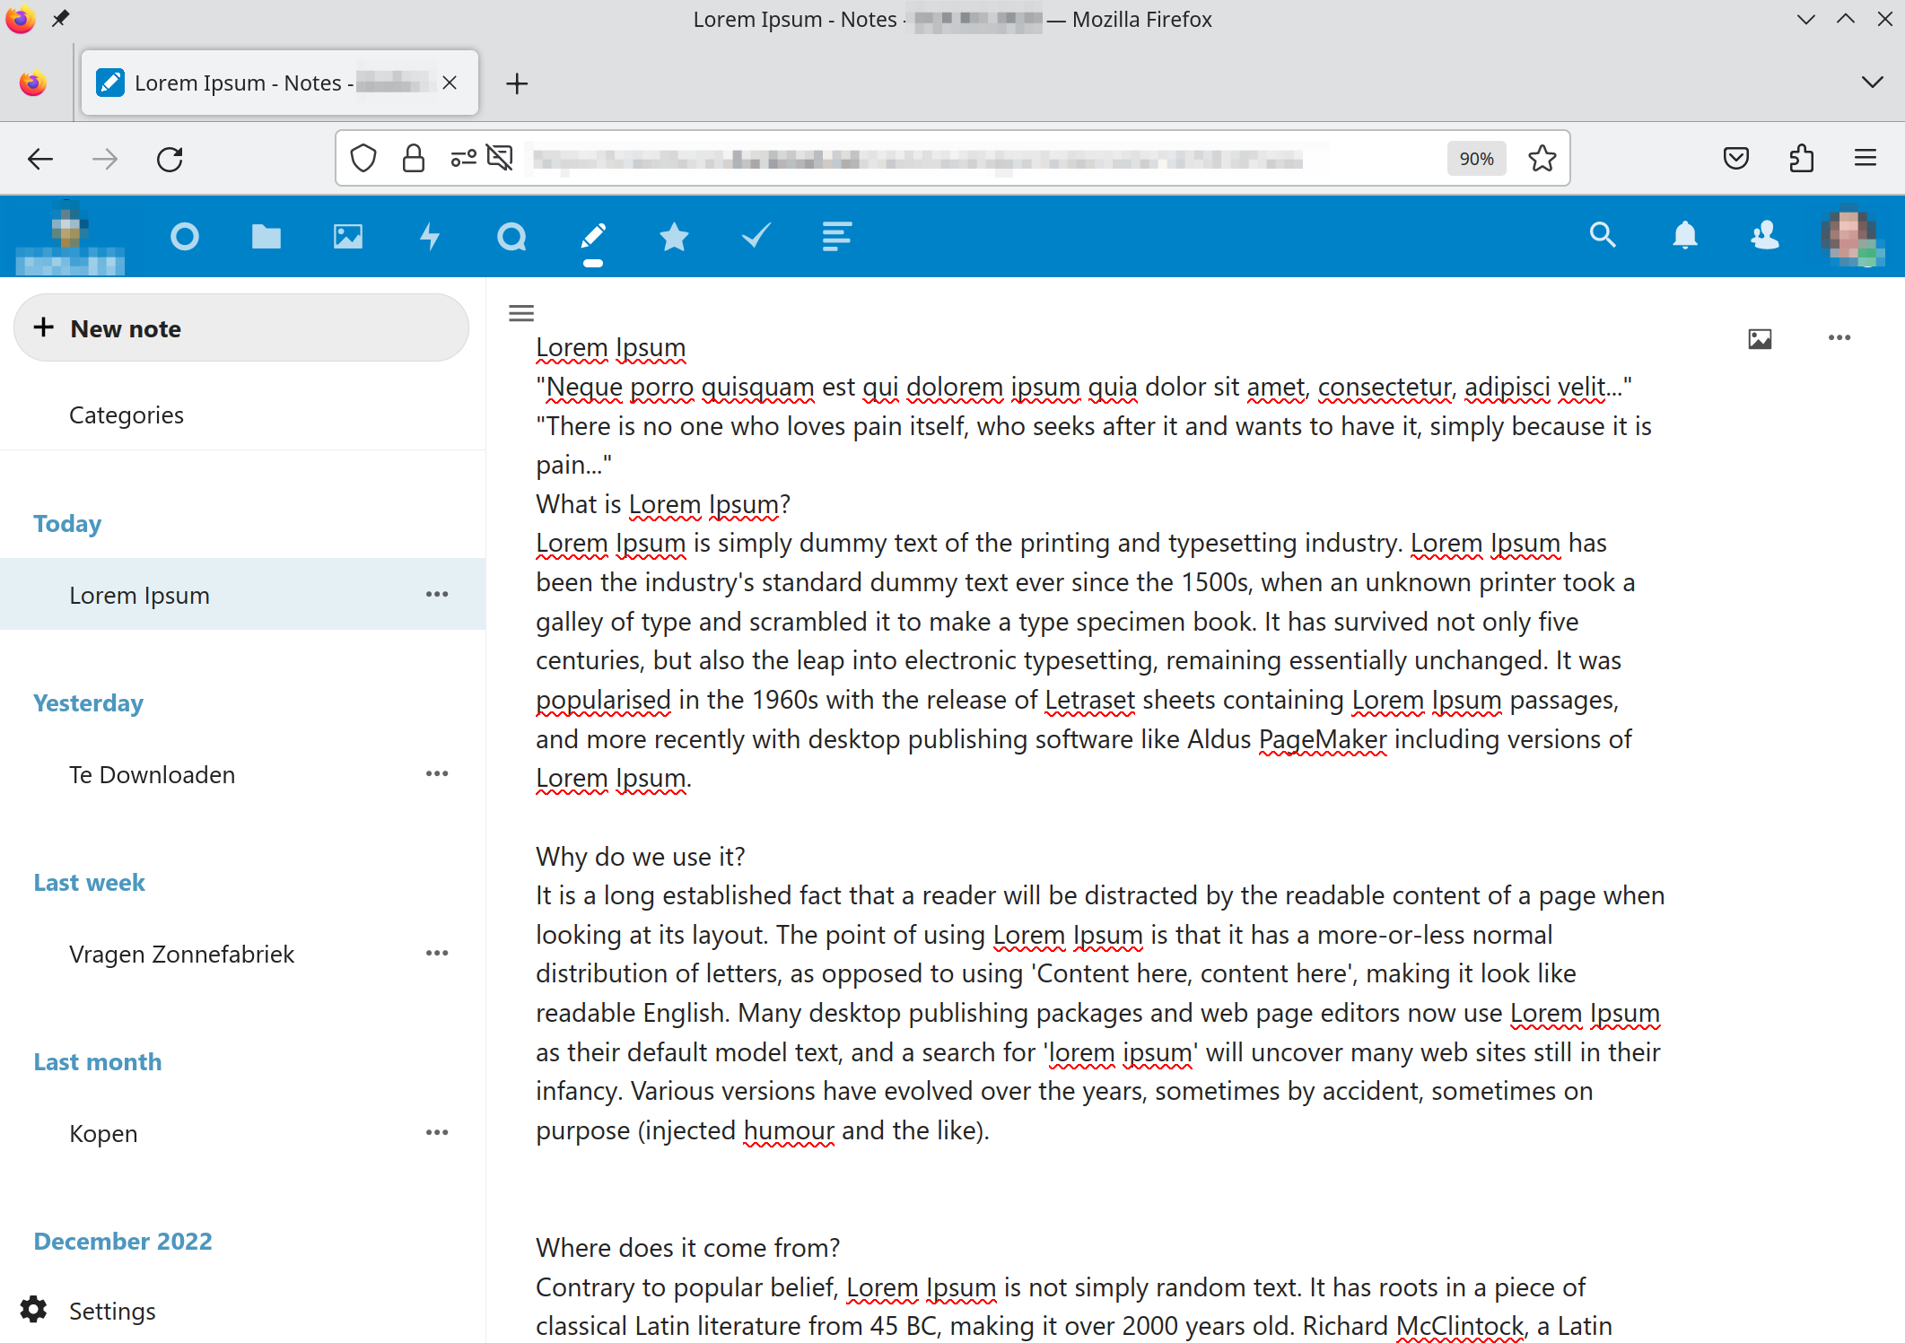Open the Talk chat icon
Screen dimensions: 1905x1343
(x=511, y=237)
